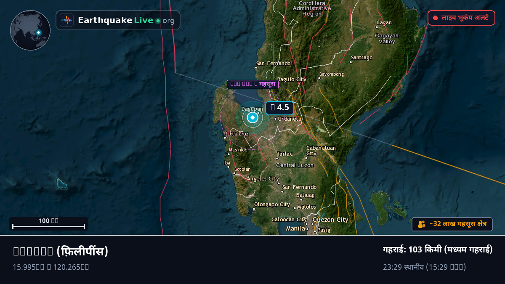Click the Angeles City label
Image resolution: width=505 pixels, height=284 pixels.
tap(263, 179)
